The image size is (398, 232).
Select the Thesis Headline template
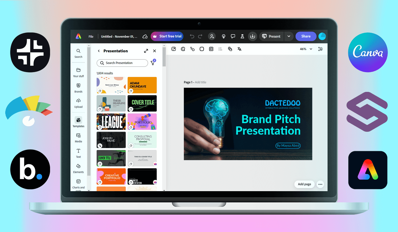111,103
